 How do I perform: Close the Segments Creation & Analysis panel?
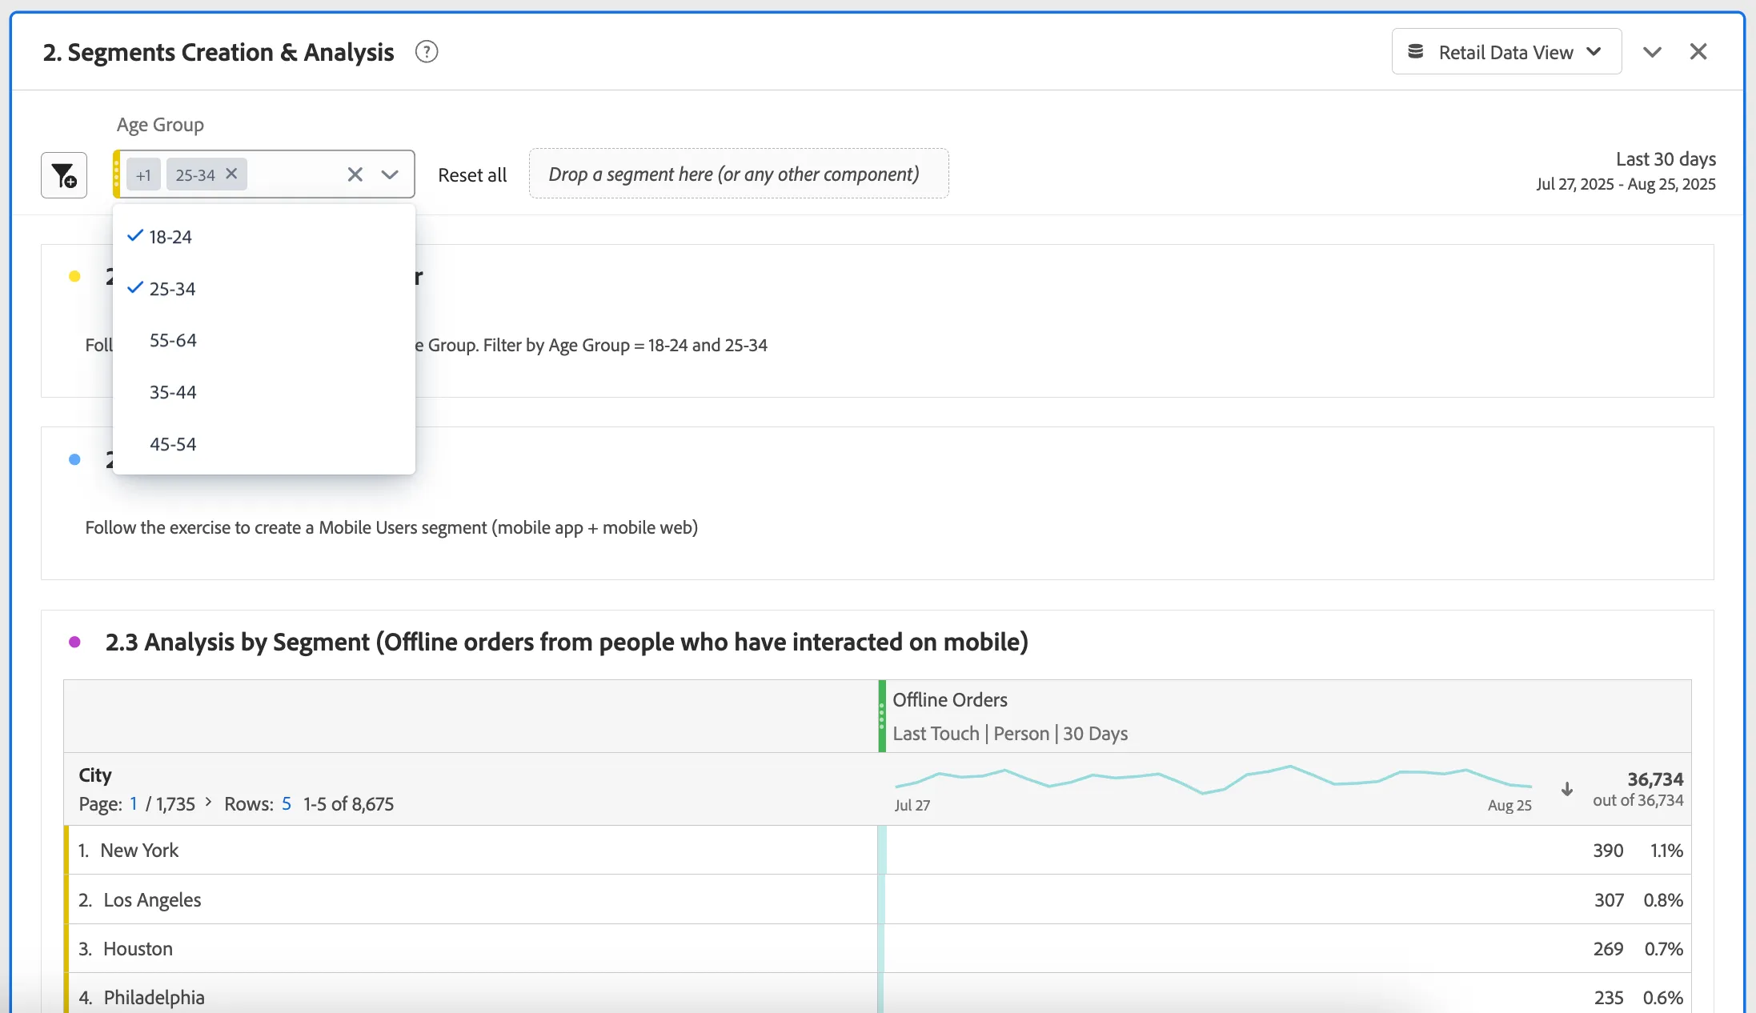tap(1698, 51)
